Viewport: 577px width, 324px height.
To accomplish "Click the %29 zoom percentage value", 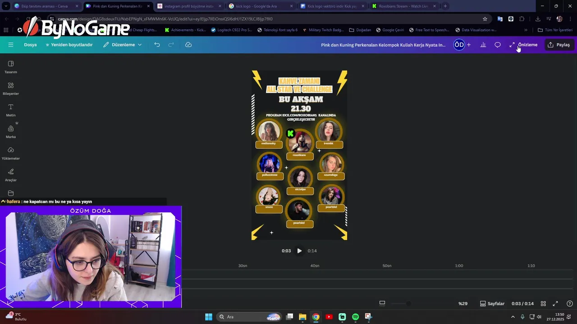I will pos(463,303).
